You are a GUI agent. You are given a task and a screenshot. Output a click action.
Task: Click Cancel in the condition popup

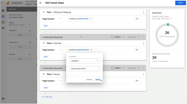89,80
